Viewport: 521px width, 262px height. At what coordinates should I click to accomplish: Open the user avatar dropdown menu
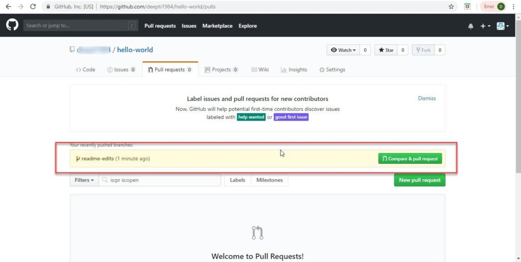tap(503, 26)
